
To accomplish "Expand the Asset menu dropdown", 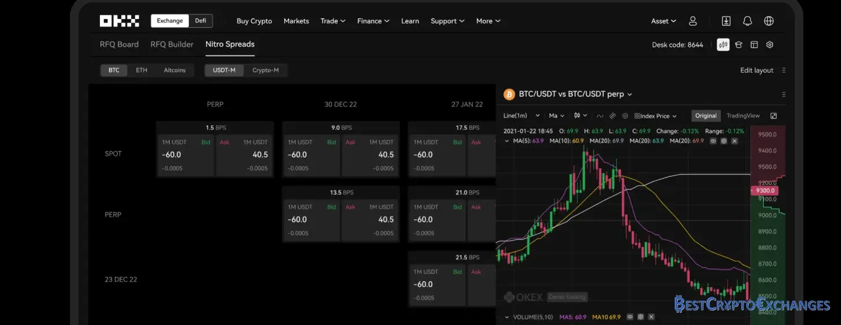I will pos(664,21).
